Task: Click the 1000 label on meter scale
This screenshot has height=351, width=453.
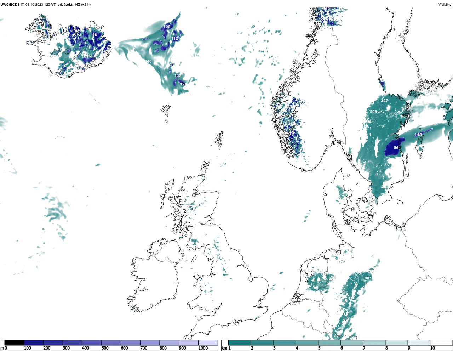Action: (203, 348)
